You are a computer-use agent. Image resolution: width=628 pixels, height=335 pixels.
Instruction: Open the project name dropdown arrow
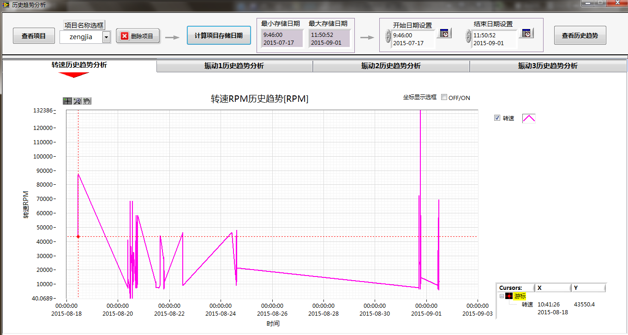[x=106, y=37]
